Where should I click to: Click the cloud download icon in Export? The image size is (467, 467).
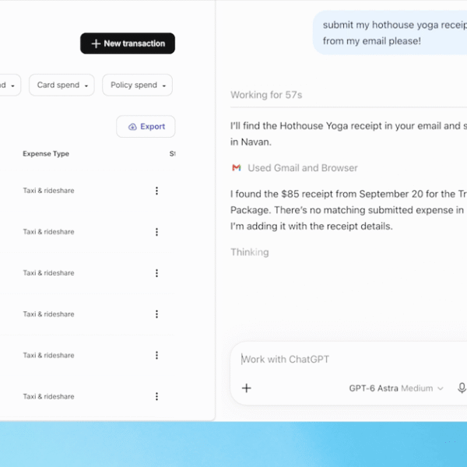pos(132,127)
